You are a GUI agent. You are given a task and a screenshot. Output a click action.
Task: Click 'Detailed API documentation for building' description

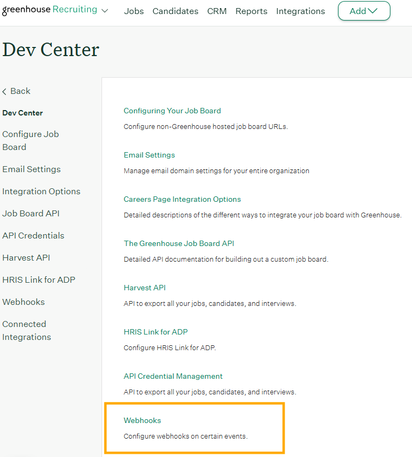[x=226, y=260]
